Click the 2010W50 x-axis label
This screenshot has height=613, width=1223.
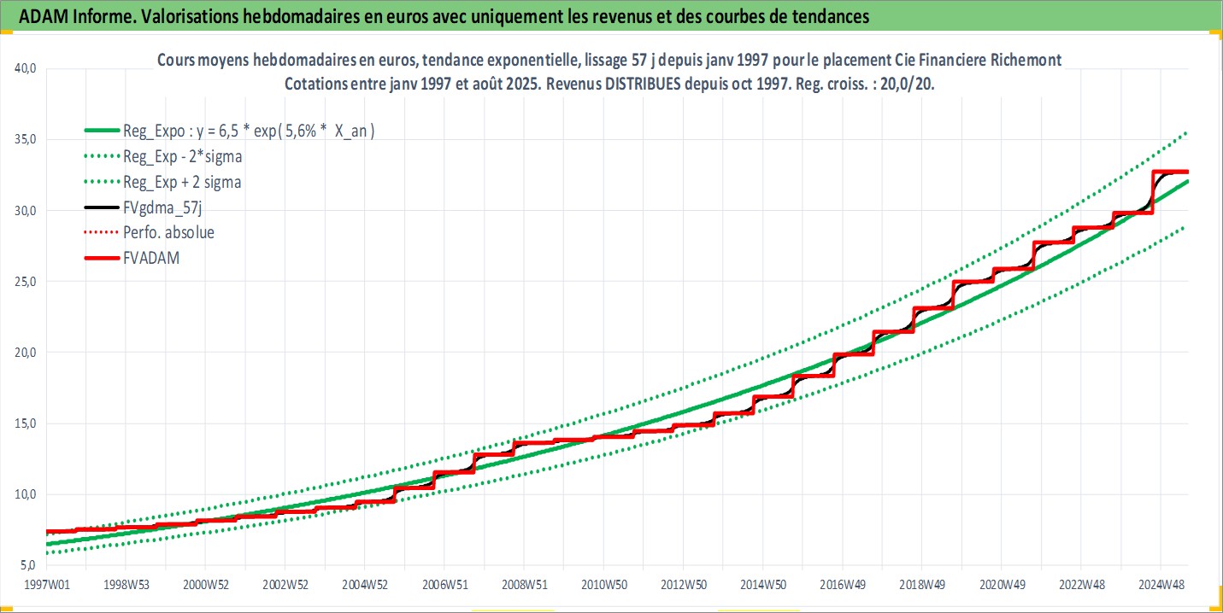[x=603, y=584]
